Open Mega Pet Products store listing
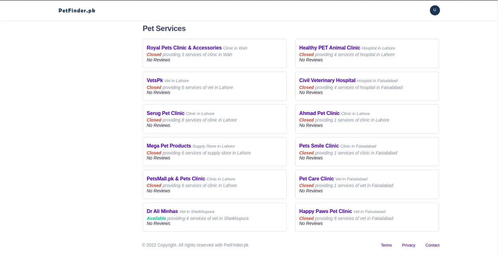This screenshot has height=255, width=498. 169,146
